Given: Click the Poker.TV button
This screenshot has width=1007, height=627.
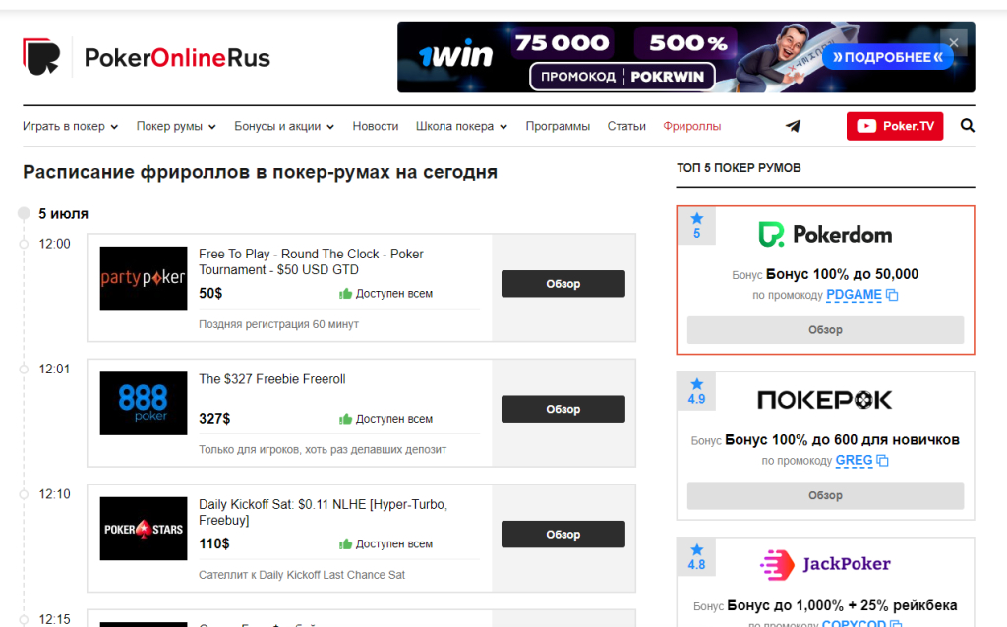Looking at the screenshot, I should pos(895,126).
